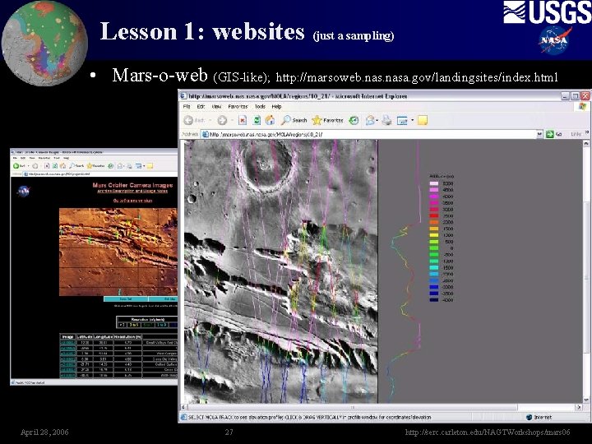Open File menu in MOLA browser window
Image resolution: width=592 pixels, height=444 pixels.
[187, 107]
